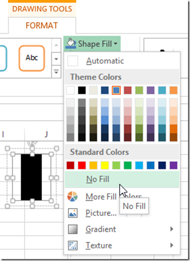Screen dimensions: 190x261
Task: Select the black rectangle shape
Action: pos(32,177)
